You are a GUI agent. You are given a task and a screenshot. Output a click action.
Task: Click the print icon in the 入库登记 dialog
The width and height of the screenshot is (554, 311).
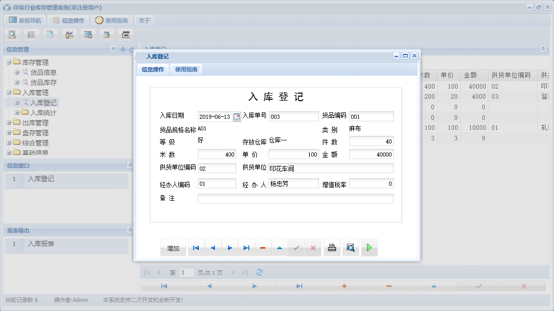click(x=331, y=247)
